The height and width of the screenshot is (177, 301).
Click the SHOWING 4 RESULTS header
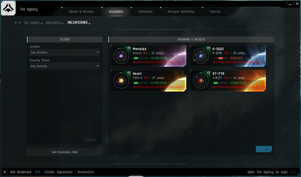(x=191, y=40)
